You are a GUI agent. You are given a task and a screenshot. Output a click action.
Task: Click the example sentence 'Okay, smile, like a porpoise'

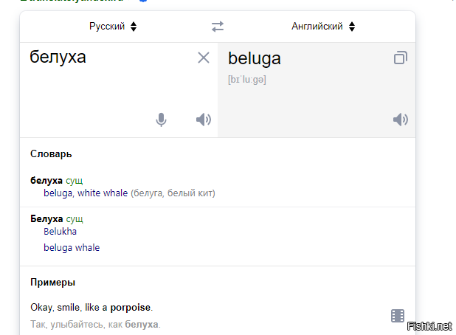tap(91, 308)
